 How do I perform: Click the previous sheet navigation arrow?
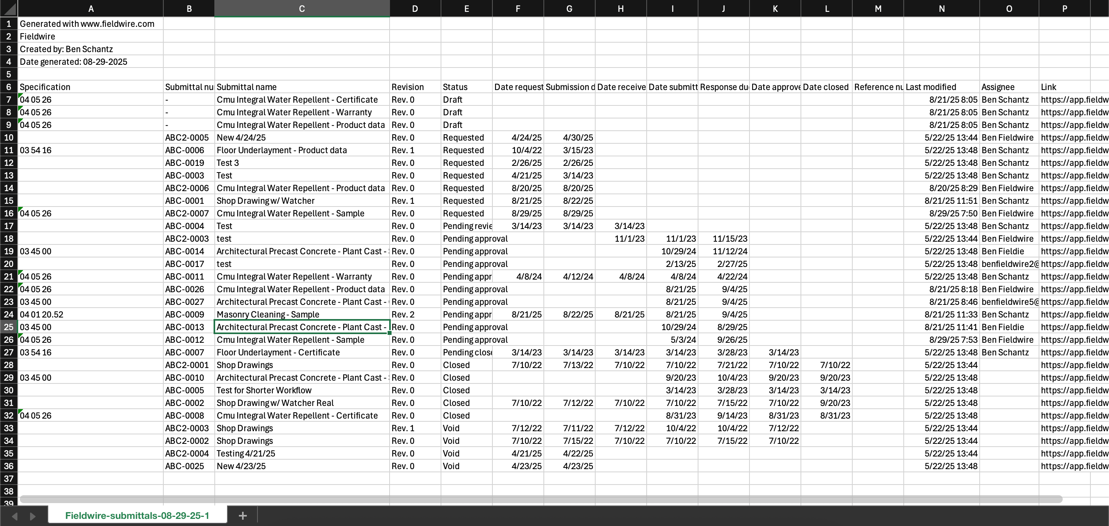tap(14, 516)
